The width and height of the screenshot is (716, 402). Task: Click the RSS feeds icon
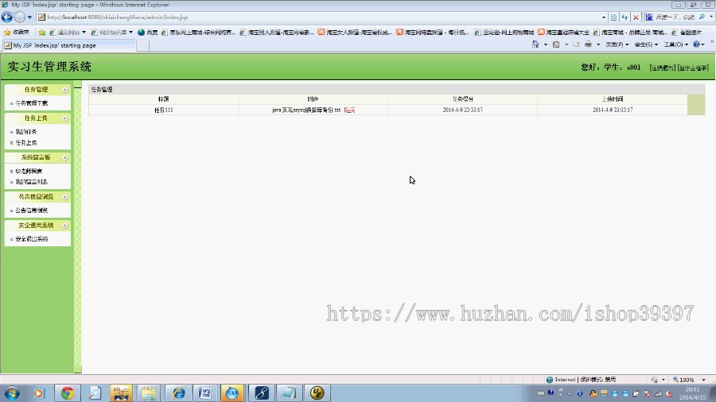click(x=556, y=44)
